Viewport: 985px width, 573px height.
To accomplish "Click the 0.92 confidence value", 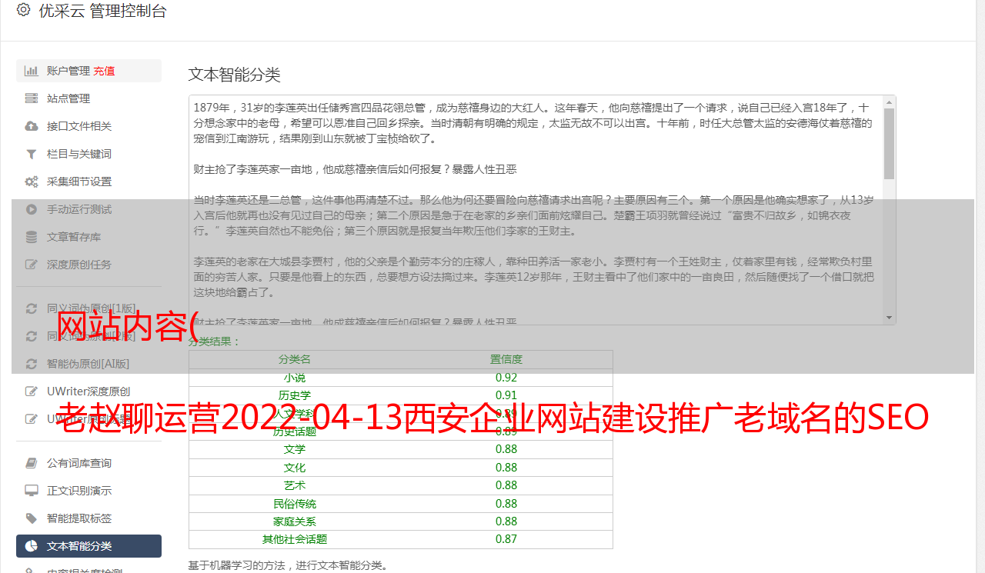I will [x=506, y=378].
